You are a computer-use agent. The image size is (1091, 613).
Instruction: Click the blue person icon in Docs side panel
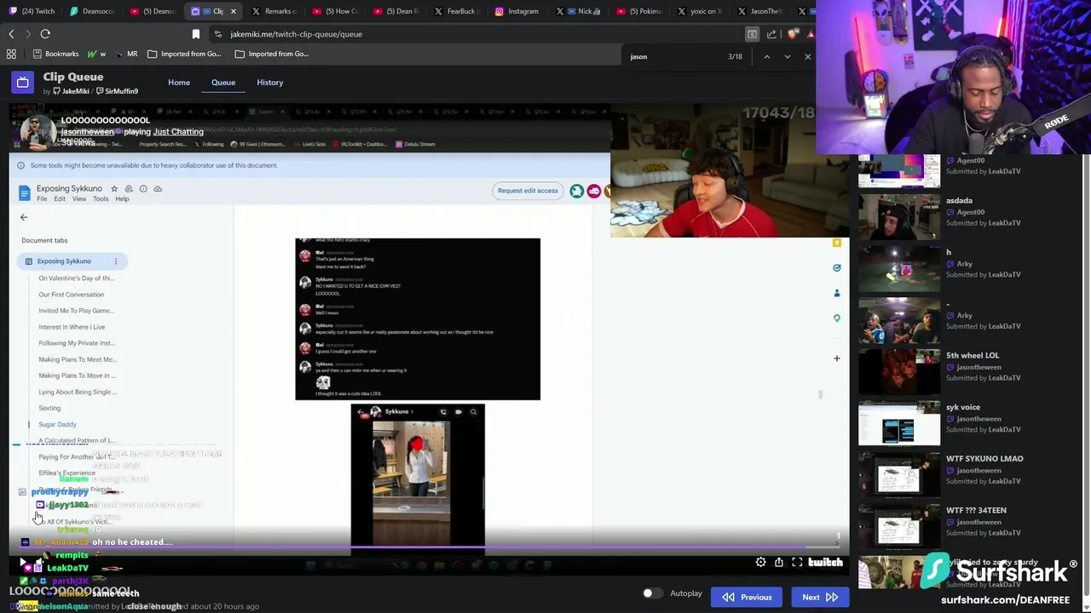pos(836,294)
